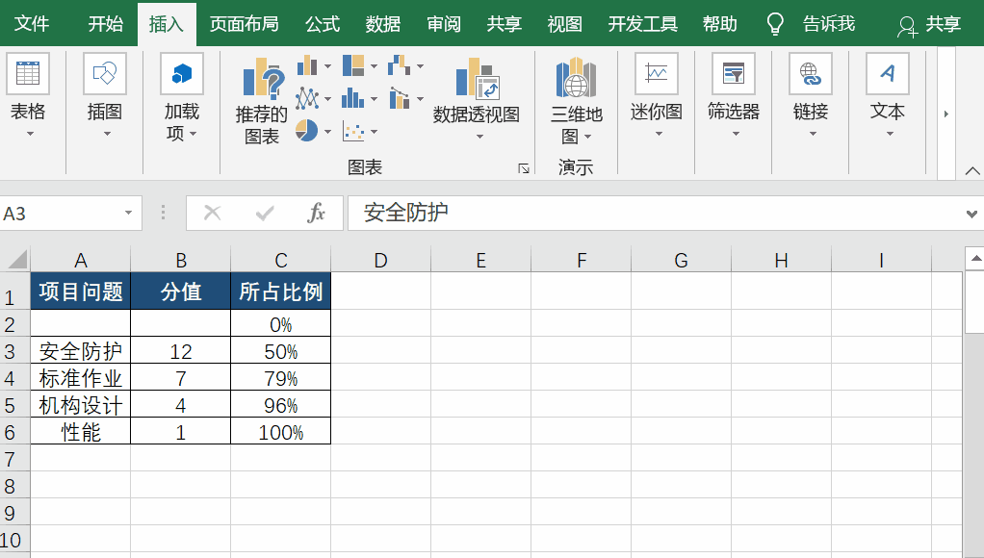
Task: Click the select-all corner triangle
Action: [15, 259]
